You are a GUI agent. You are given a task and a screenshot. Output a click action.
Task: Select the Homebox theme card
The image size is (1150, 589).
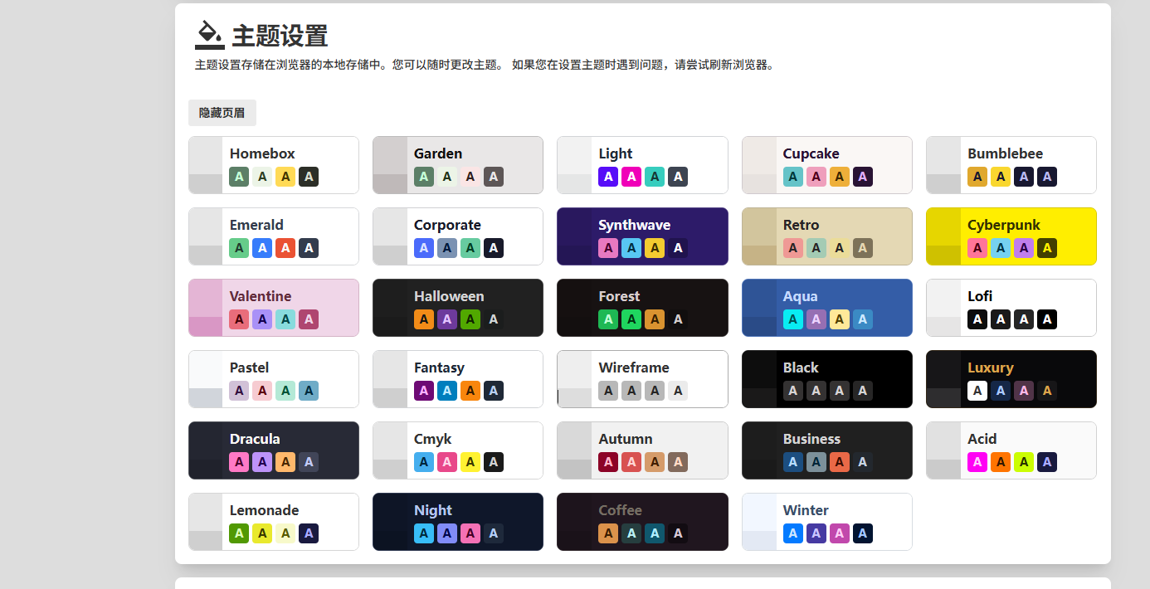(274, 165)
